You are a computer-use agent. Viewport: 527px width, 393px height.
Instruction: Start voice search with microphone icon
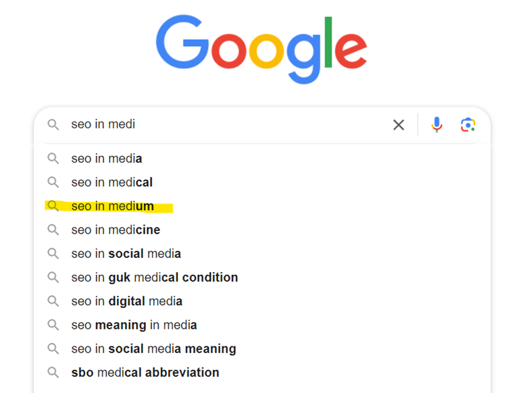click(x=437, y=125)
